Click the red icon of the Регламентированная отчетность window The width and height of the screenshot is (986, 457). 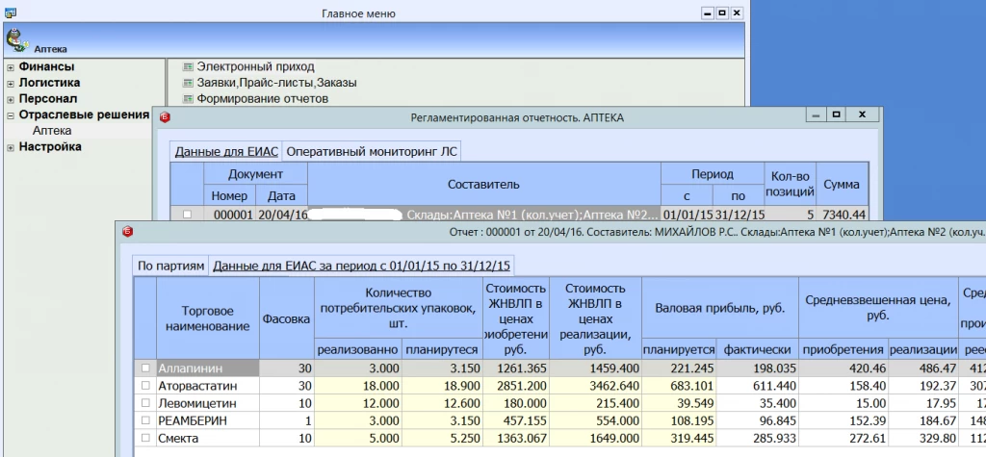tap(165, 117)
